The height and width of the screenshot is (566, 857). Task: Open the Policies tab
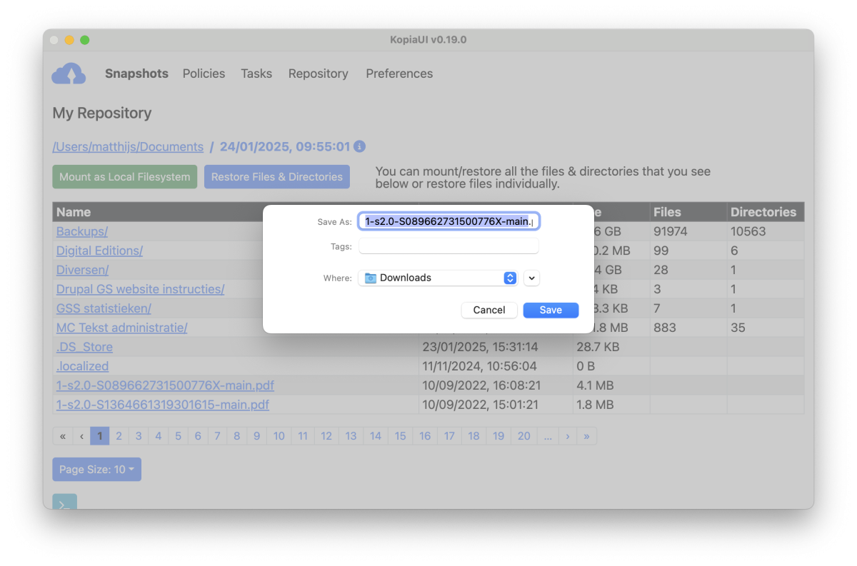click(x=204, y=74)
